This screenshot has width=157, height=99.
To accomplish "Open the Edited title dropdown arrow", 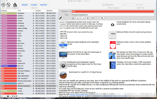I will [90, 1].
